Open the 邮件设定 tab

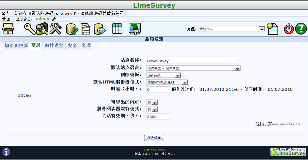tap(54, 46)
